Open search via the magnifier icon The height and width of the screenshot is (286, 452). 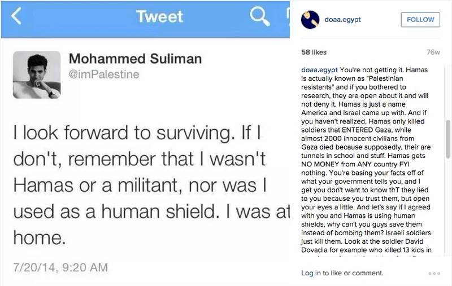pos(259,17)
